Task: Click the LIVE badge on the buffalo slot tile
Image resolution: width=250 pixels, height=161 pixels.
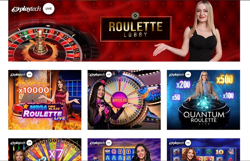Action: pos(188,143)
